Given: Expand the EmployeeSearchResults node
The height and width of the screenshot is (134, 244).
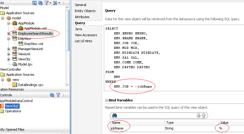Looking at the screenshot, I should click(x=8, y=33).
